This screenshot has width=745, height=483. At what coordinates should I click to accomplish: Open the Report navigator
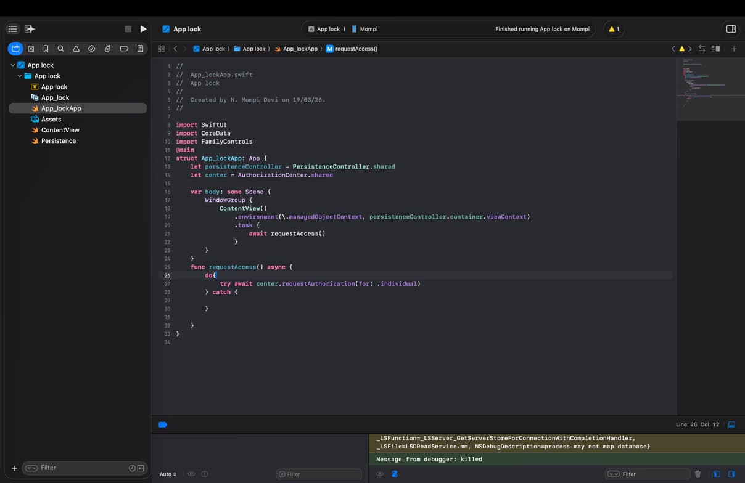[x=140, y=49]
